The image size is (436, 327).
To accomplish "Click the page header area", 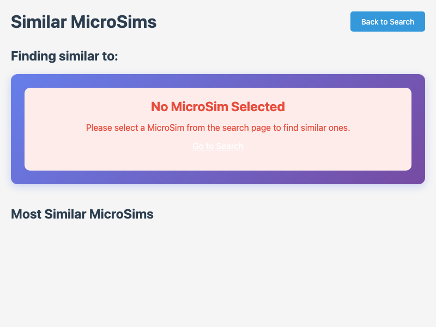I will point(218,22).
